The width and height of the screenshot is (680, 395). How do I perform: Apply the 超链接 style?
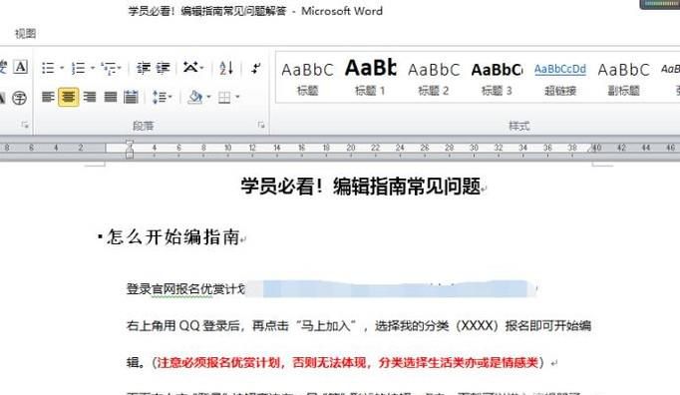pyautogui.click(x=560, y=79)
